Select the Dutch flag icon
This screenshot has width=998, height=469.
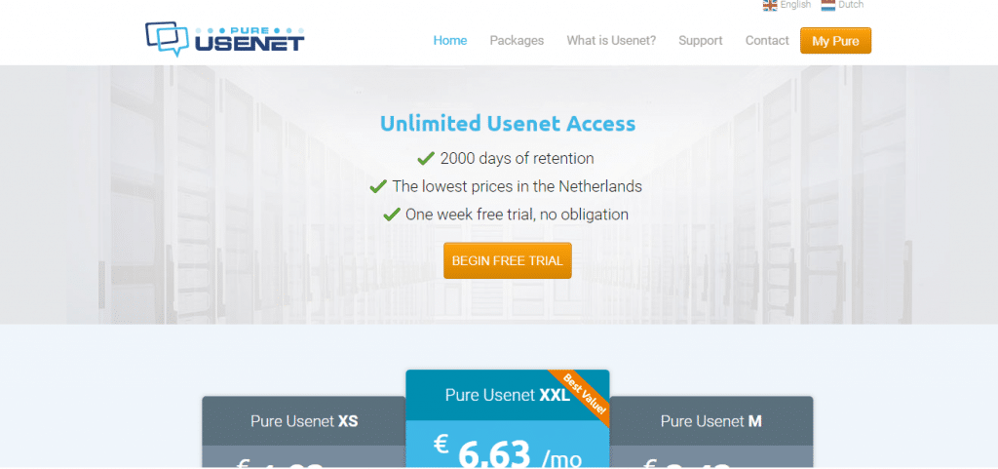tap(828, 5)
